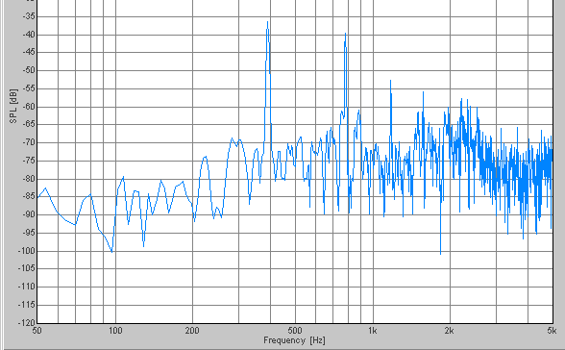Select the '2k' frequency axis label
Image resolution: width=565 pixels, height=350 pixels.
(449, 331)
